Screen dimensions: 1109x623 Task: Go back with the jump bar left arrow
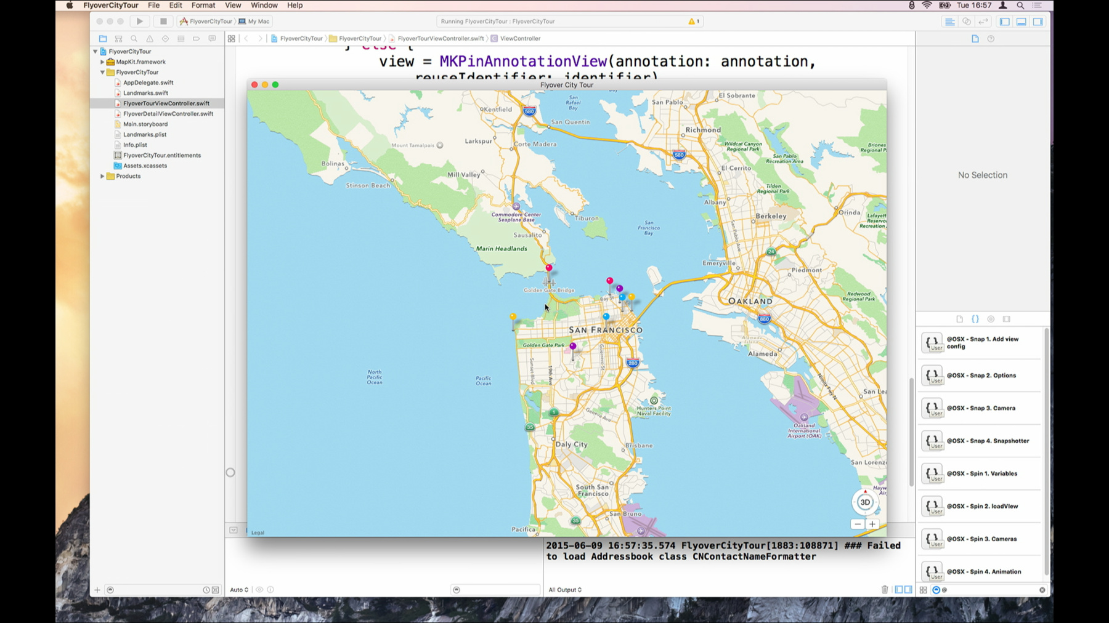coord(246,38)
